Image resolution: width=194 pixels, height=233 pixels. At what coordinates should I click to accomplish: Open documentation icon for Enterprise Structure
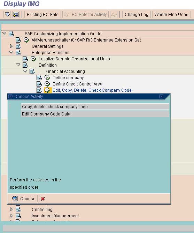(18, 52)
